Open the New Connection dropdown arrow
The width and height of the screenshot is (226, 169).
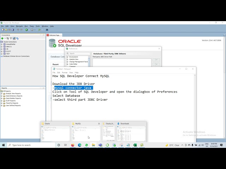coord(5,38)
